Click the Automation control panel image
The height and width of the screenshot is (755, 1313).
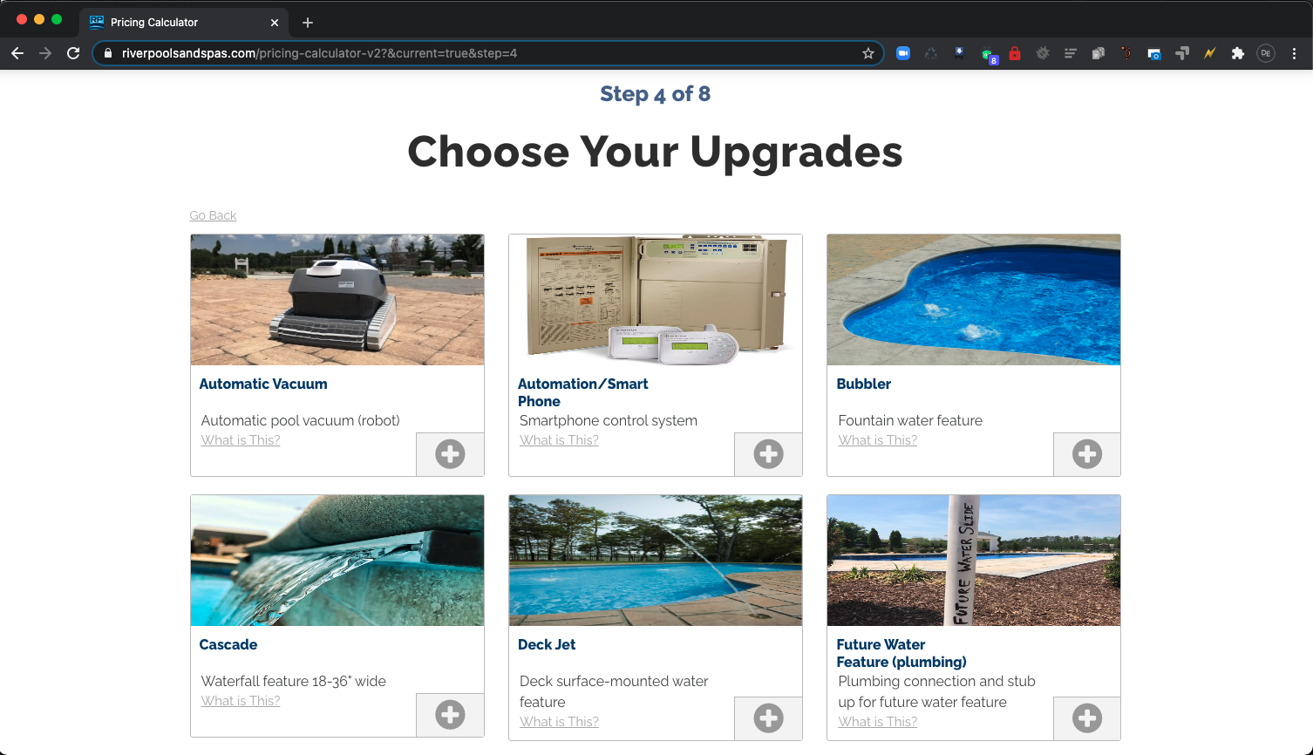click(x=656, y=300)
